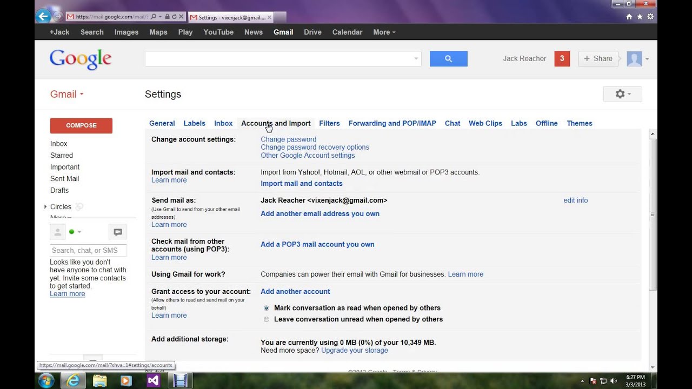
Task: Open the Labs settings tab
Action: pos(519,123)
